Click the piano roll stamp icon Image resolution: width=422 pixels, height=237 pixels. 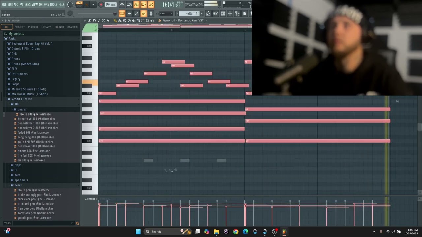click(x=103, y=20)
